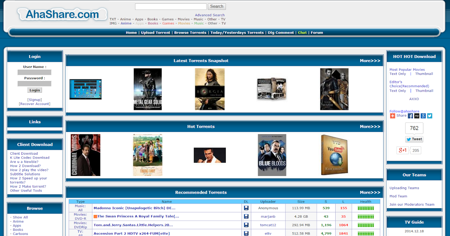Open Subtitle Solutions link
Viewport: 450px width, 236px height.
25,174
